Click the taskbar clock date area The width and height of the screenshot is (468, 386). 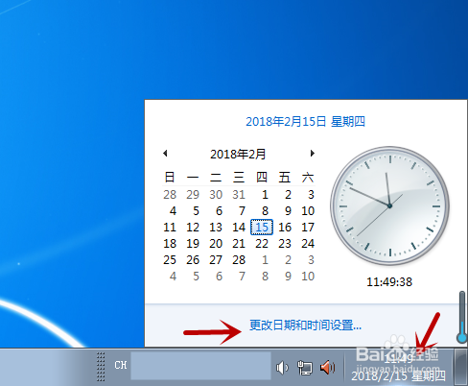(x=398, y=367)
